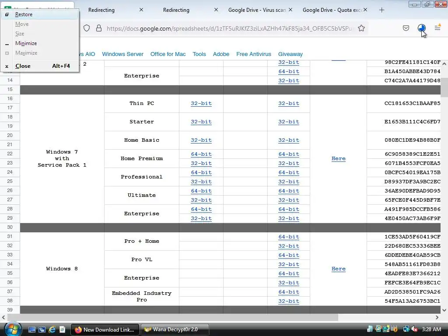Save page to Pocket icon
Screen dimensions: 448x336
[x=406, y=28]
